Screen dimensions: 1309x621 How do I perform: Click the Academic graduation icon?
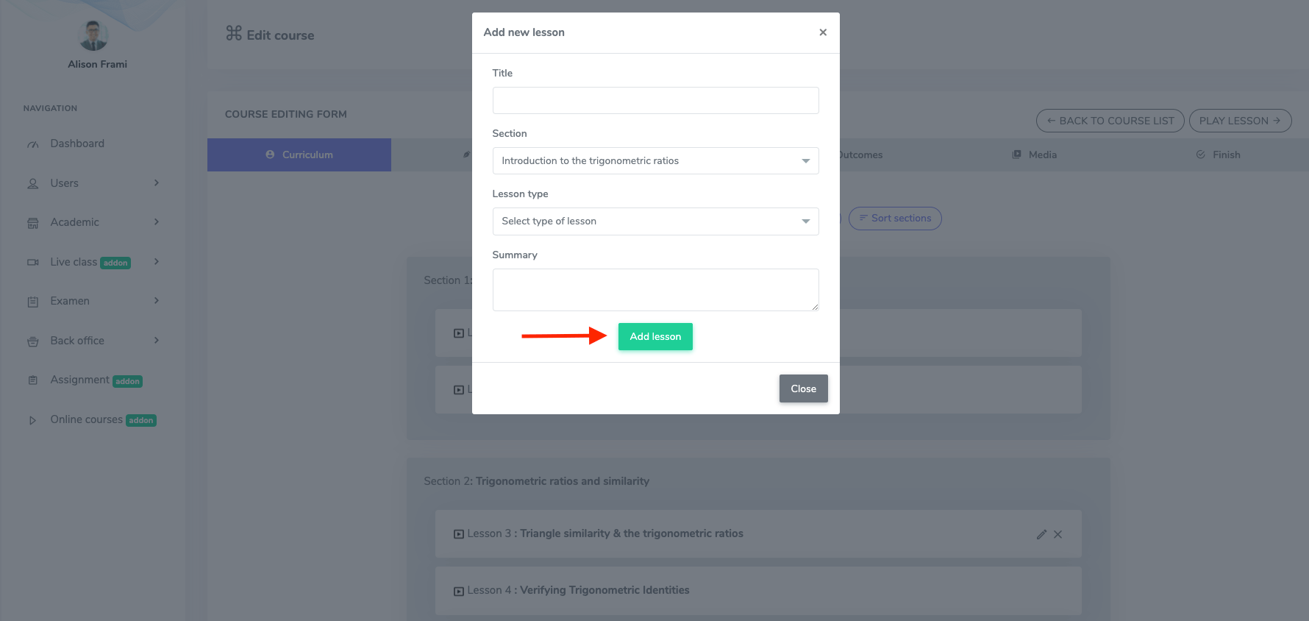(x=32, y=221)
